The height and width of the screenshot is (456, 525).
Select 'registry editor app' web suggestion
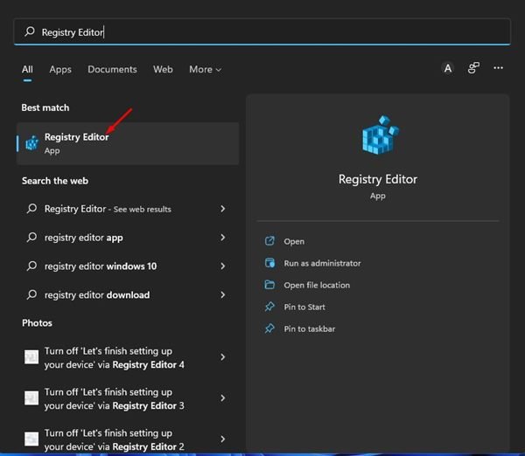(128, 238)
